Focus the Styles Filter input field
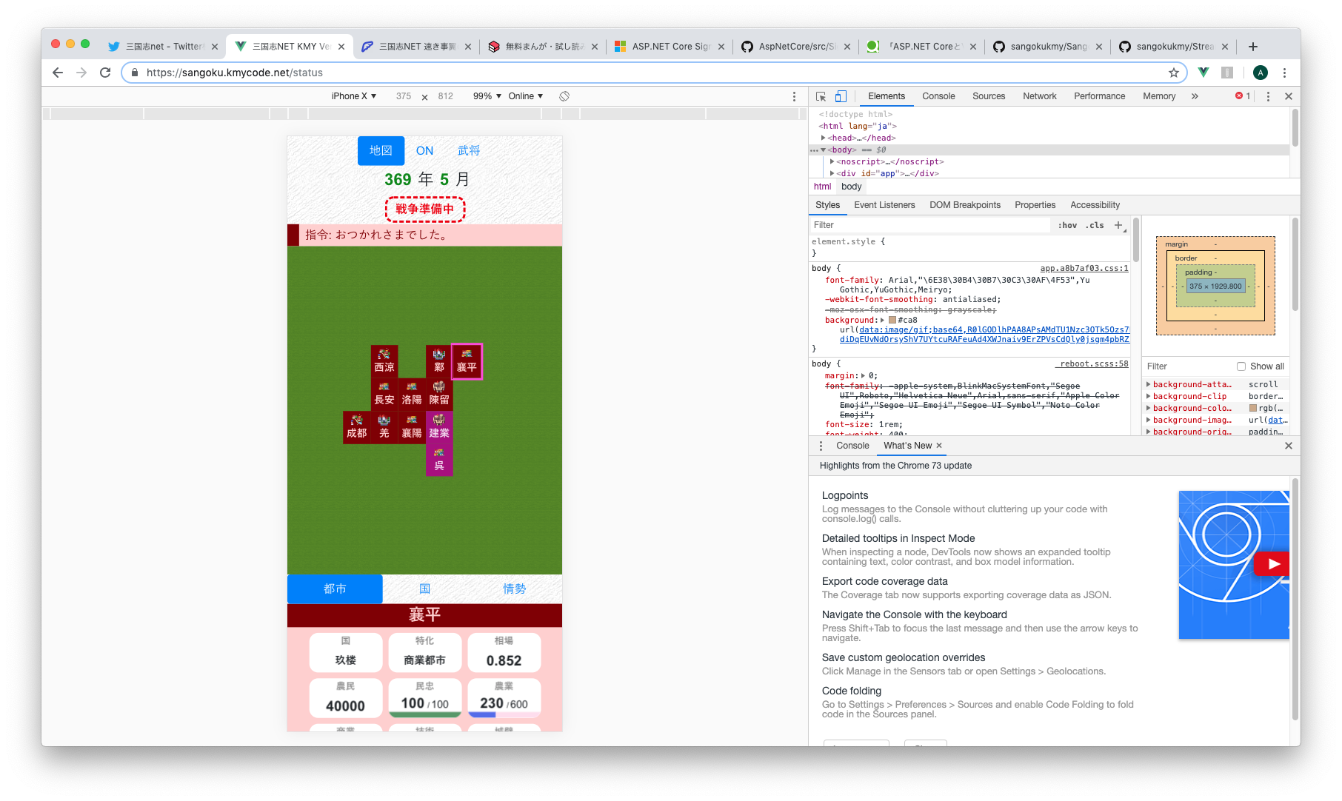 click(x=930, y=225)
